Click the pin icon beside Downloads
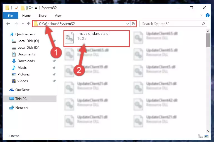This screenshot has height=142, width=214. coord(54,61)
